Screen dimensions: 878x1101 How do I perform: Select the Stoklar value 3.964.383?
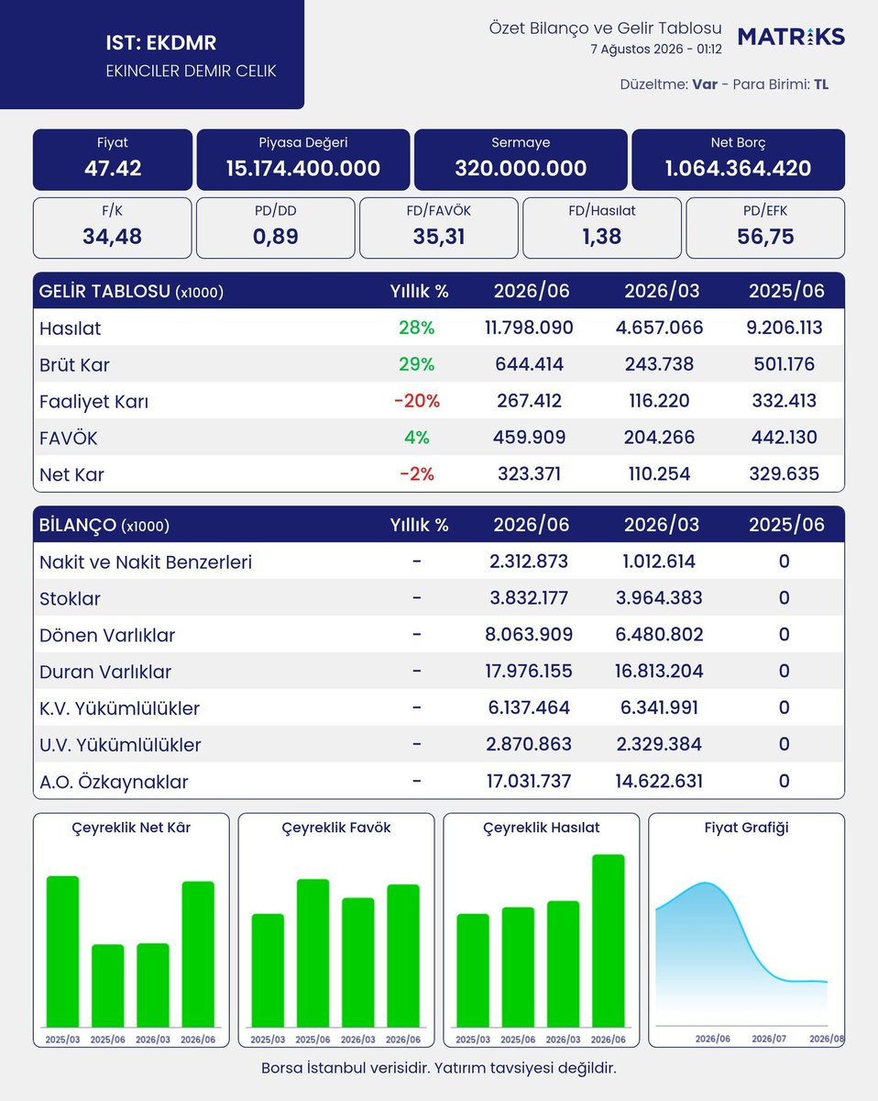tap(662, 598)
